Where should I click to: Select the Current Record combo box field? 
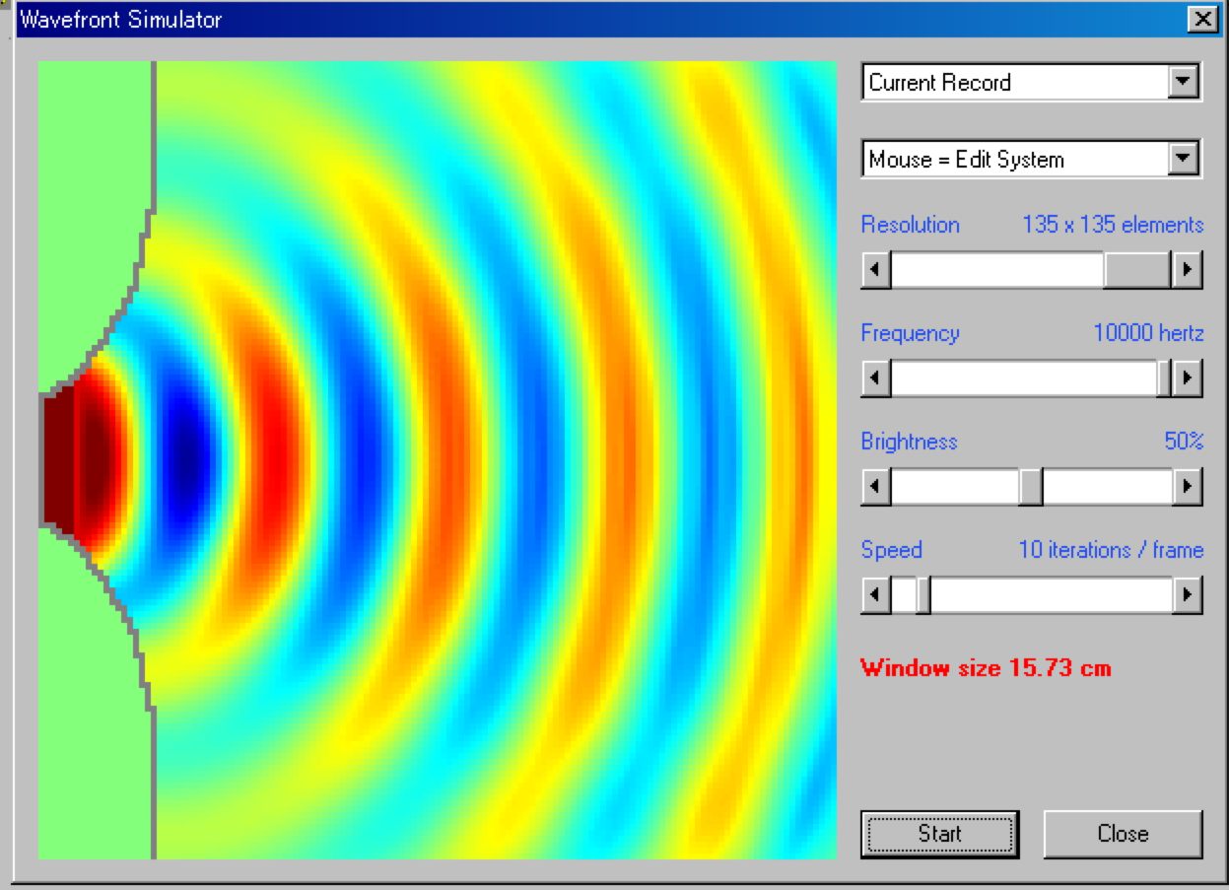pyautogui.click(x=1031, y=82)
